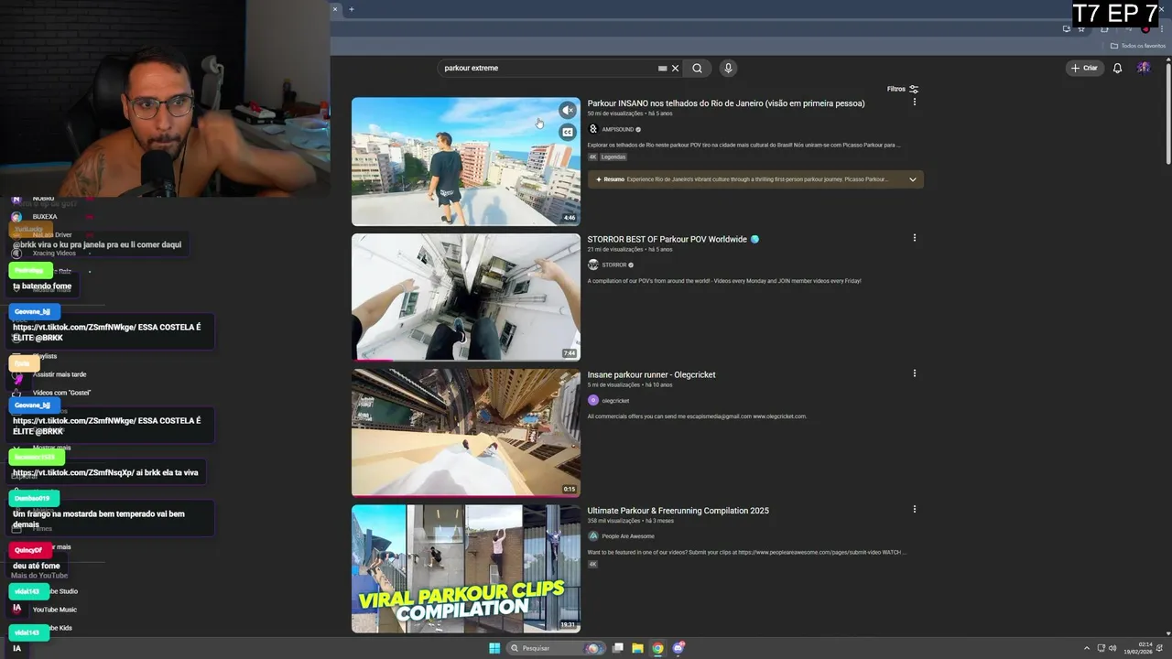
Task: Open the title 'Insane parkour runner - Olegcricket'
Action: pyautogui.click(x=651, y=374)
